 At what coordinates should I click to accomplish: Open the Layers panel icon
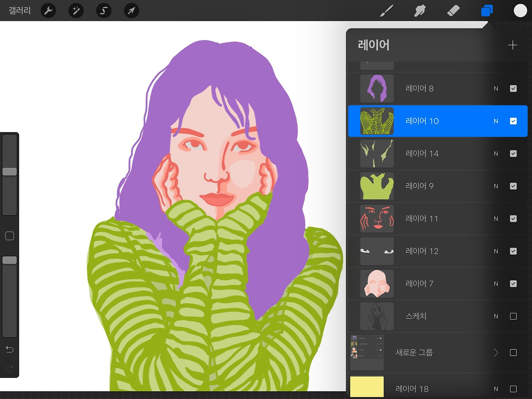pyautogui.click(x=487, y=11)
